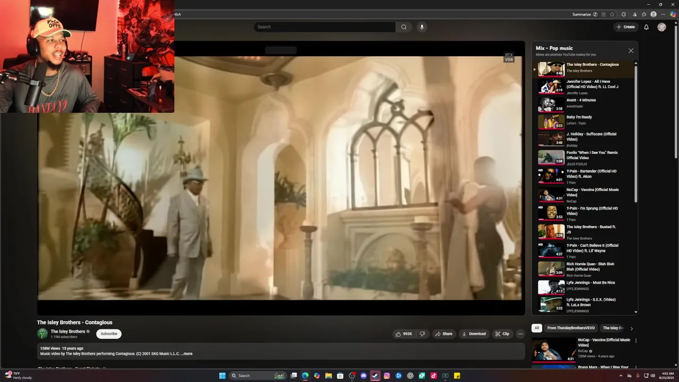Dislike the Contagious video
This screenshot has width=679, height=382.
[422, 334]
